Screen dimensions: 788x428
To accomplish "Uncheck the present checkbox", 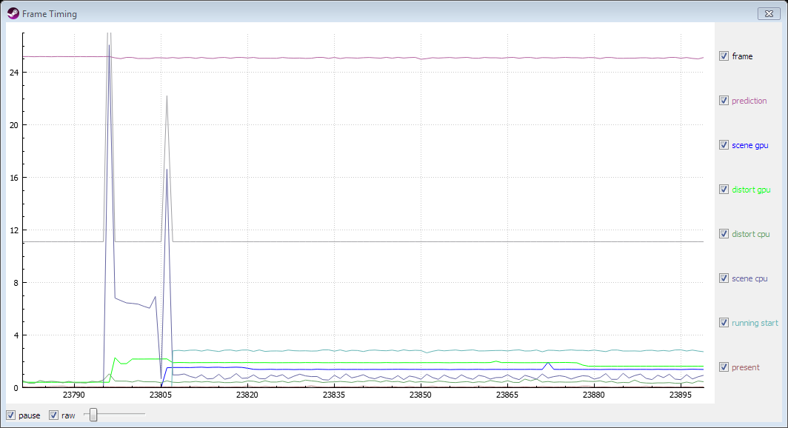I will coord(724,367).
